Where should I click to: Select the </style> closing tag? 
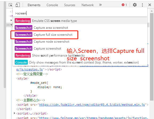(x=30, y=96)
